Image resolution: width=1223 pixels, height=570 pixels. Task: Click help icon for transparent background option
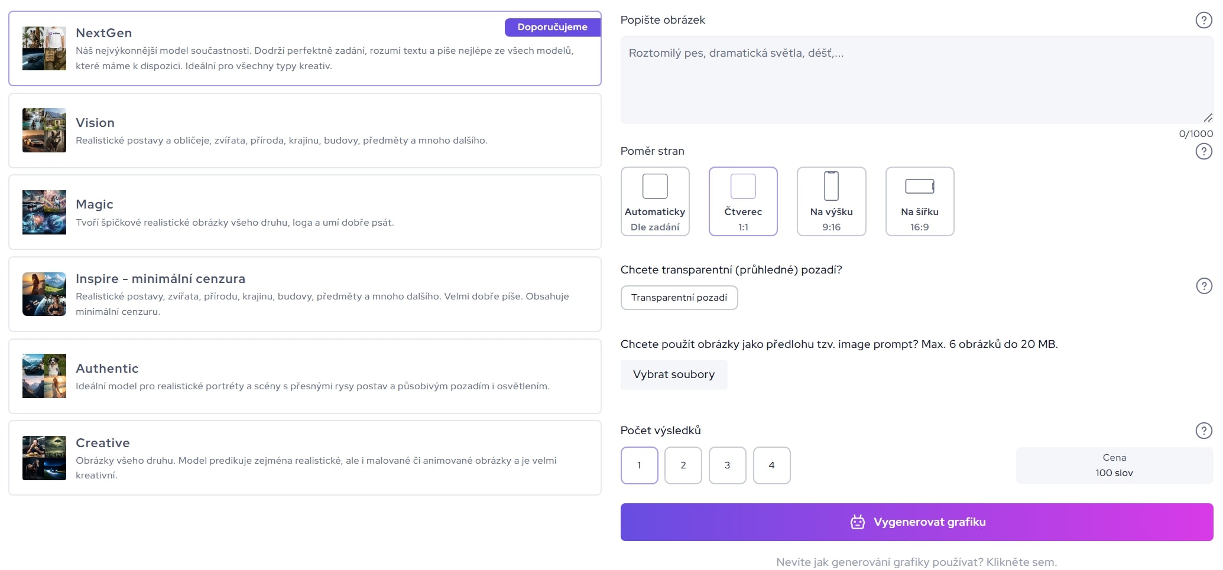[1203, 286]
